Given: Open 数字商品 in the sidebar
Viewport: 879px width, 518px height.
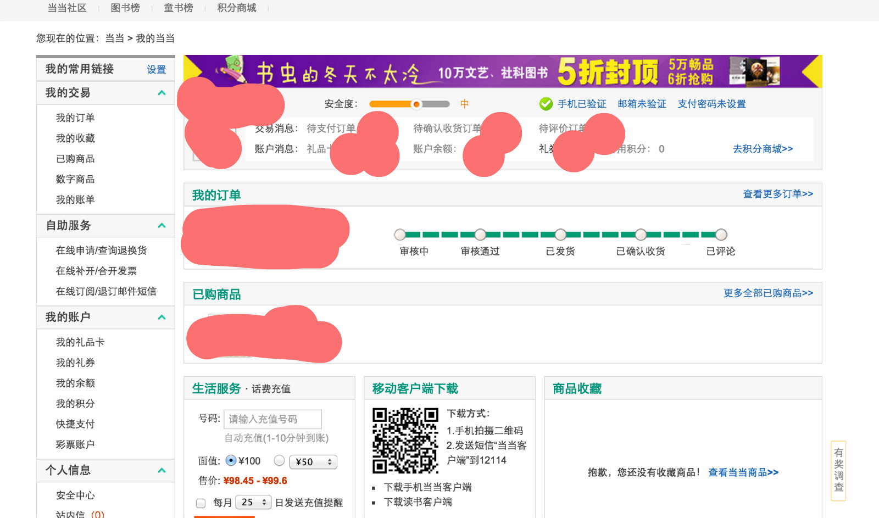Looking at the screenshot, I should click(x=75, y=179).
